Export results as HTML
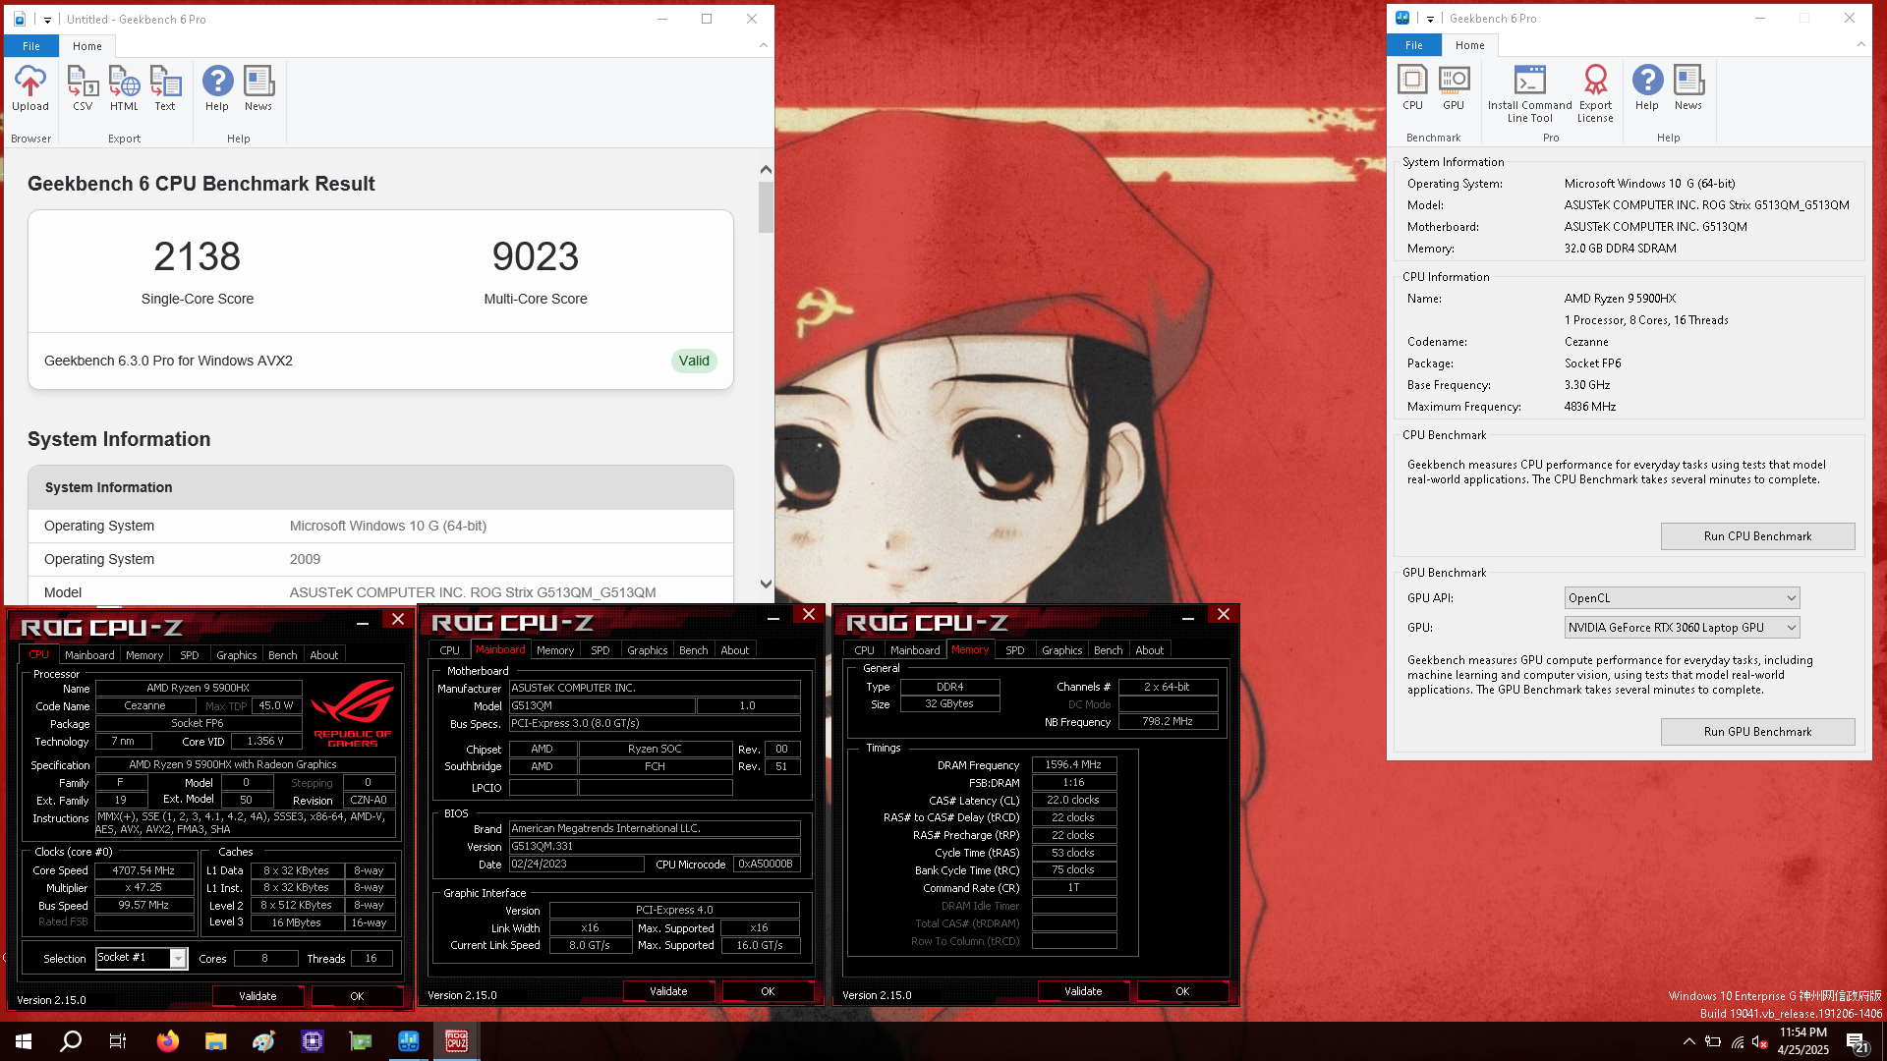The width and height of the screenshot is (1887, 1061). click(x=124, y=88)
